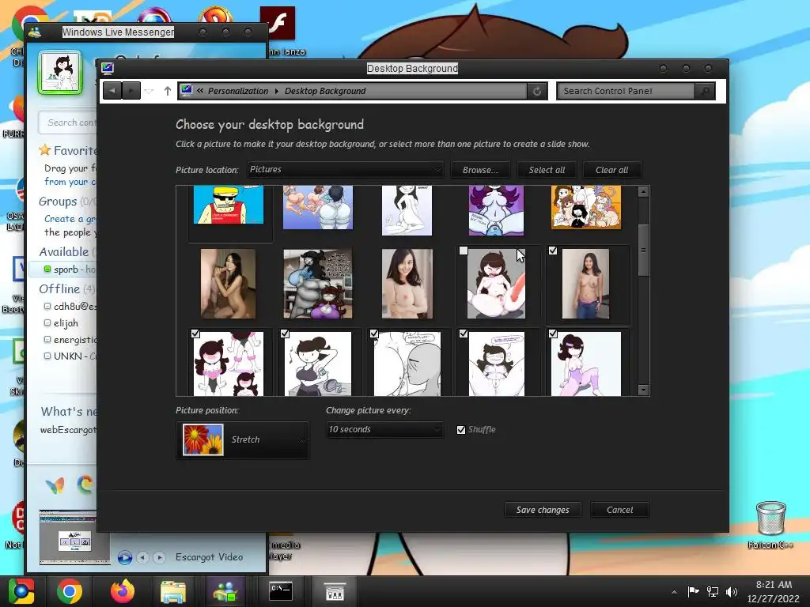Go back in Desktop Background window

click(112, 91)
